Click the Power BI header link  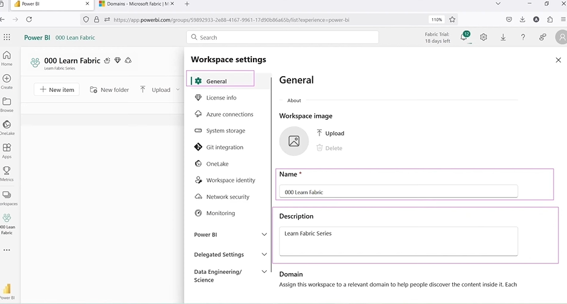pyautogui.click(x=37, y=37)
